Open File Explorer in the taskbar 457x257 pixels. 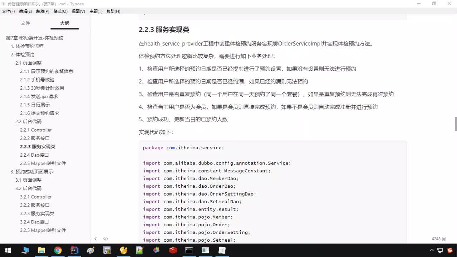point(41,250)
